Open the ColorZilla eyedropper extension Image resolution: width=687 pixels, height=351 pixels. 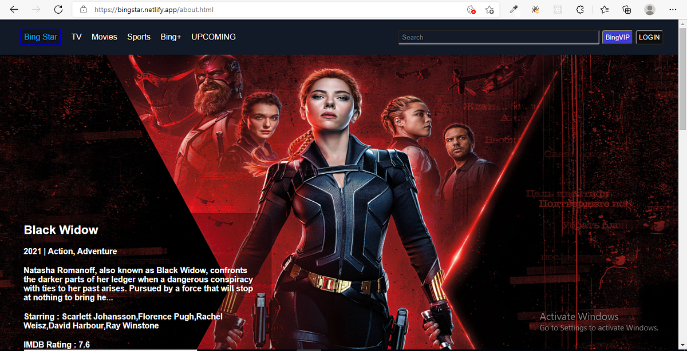pyautogui.click(x=513, y=9)
